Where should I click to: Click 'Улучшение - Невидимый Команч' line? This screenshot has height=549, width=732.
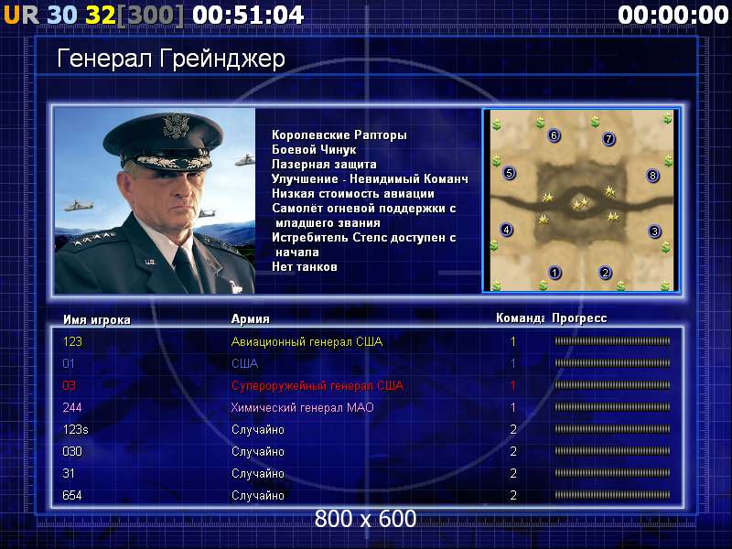point(370,178)
